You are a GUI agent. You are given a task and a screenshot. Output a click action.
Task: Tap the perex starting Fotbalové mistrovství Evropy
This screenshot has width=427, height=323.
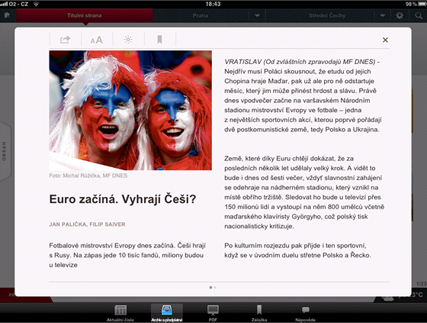click(x=127, y=255)
